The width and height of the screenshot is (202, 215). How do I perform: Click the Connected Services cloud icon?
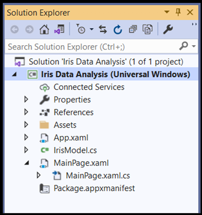(45, 87)
